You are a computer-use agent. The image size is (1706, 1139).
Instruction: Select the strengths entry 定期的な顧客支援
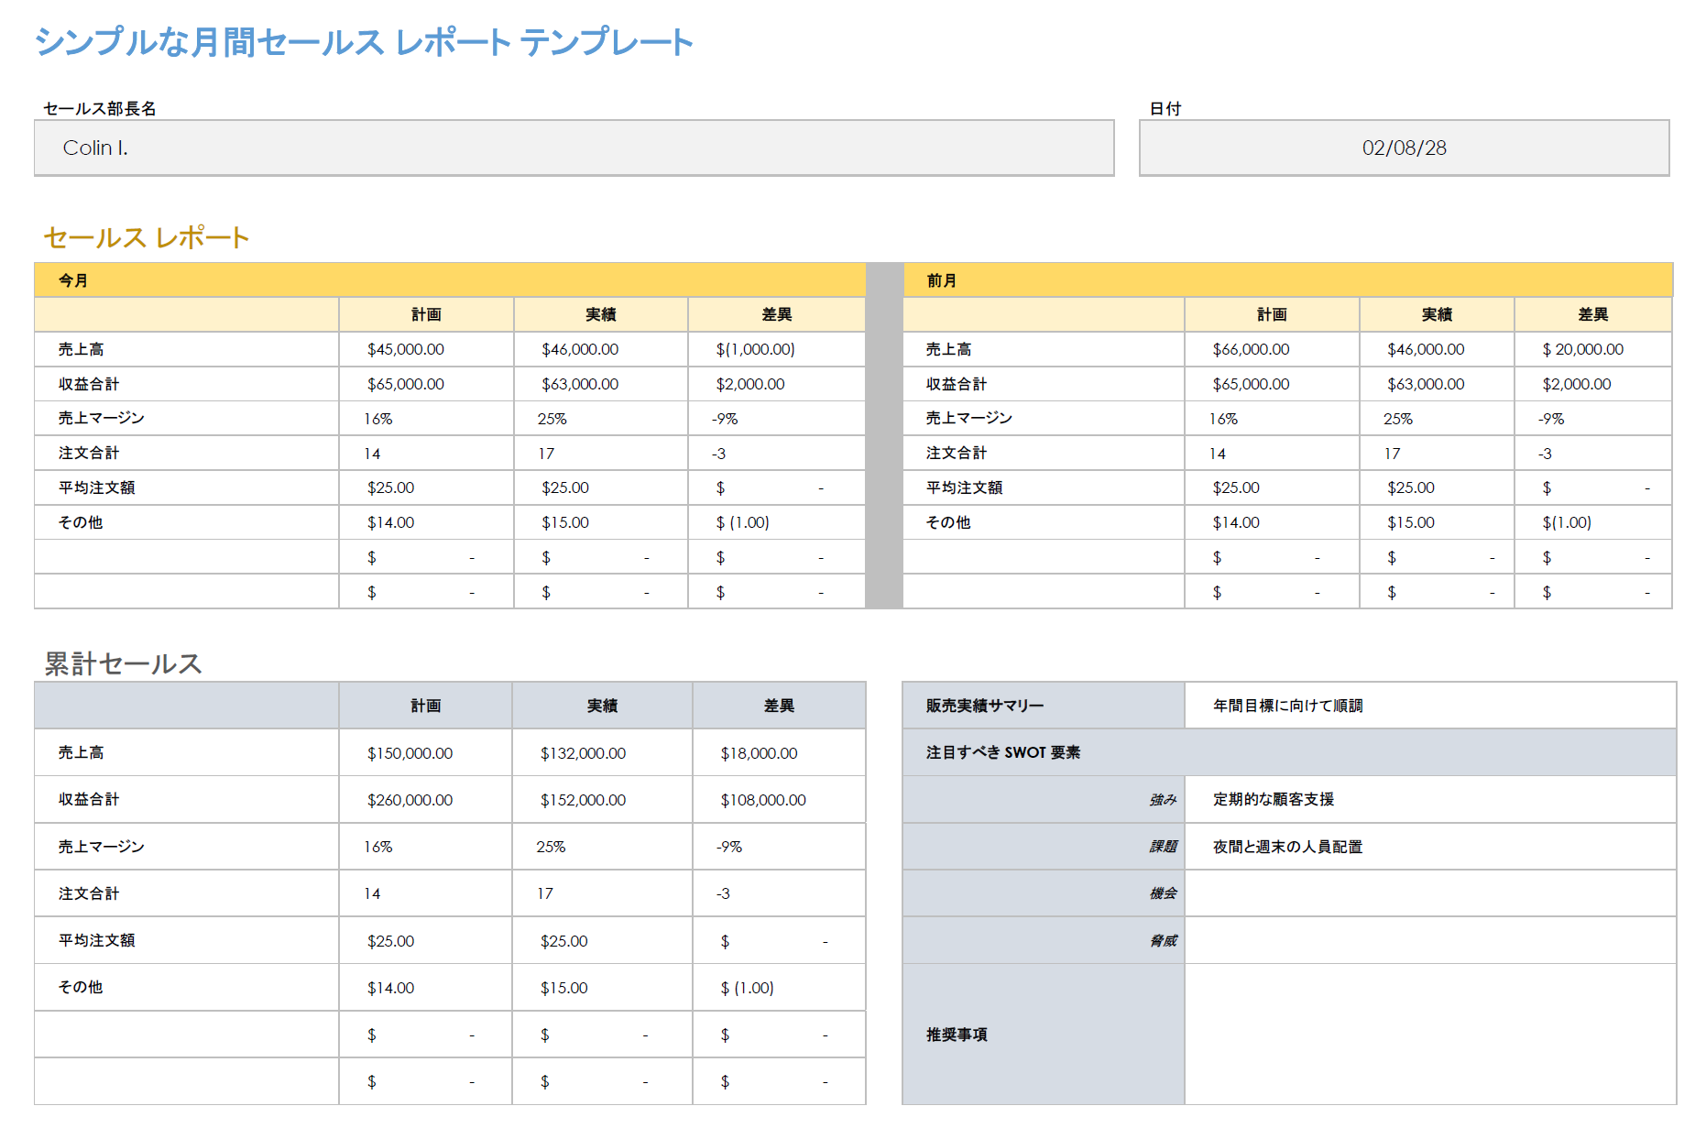tap(1273, 799)
